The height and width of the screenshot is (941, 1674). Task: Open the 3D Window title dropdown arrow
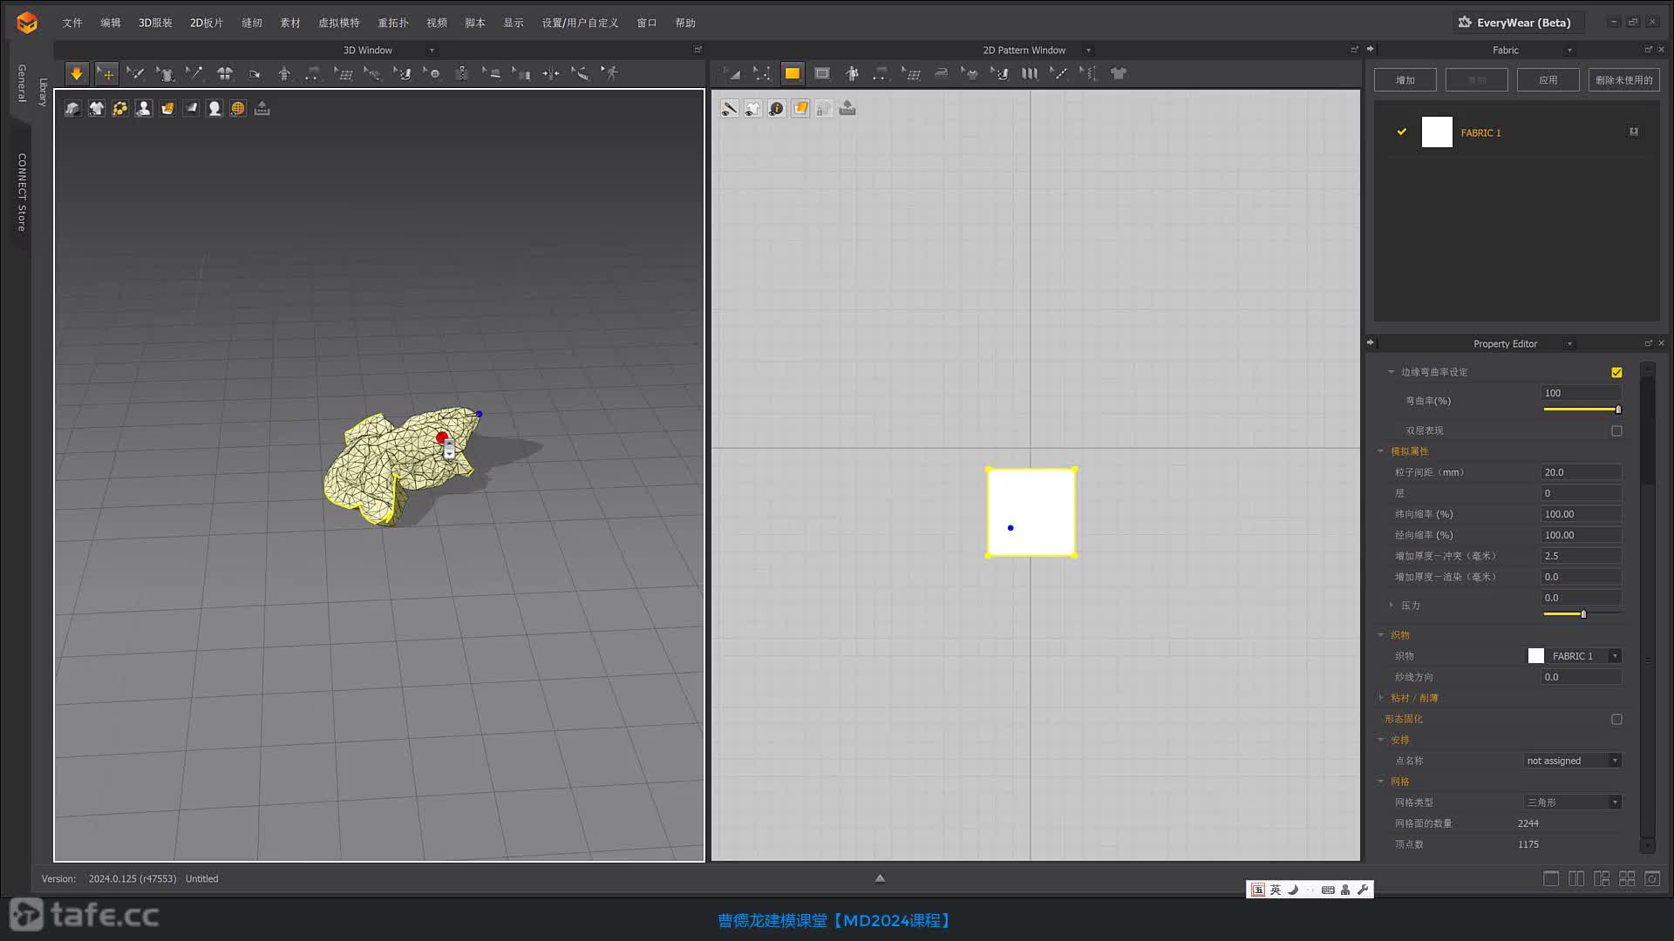432,51
